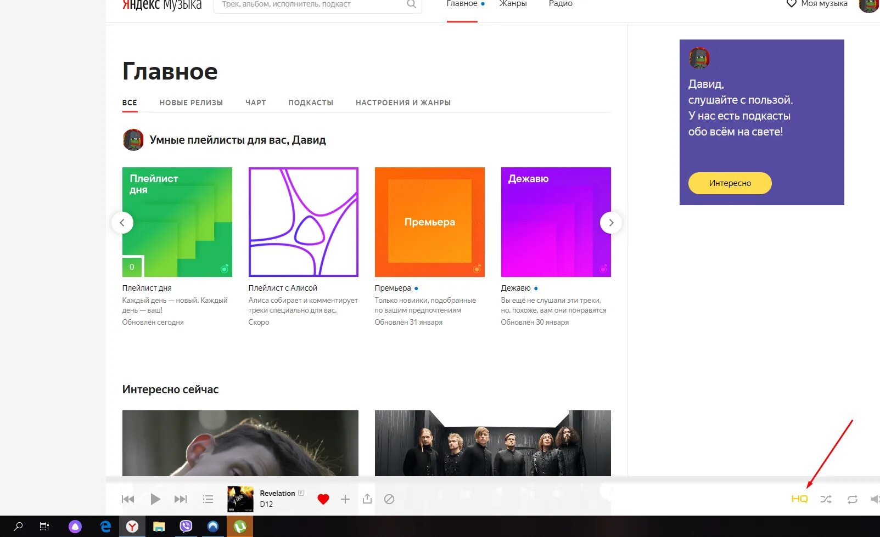Image resolution: width=880 pixels, height=537 pixels.
Task: Open avatar beside Умные плейлисты heading
Action: point(133,140)
